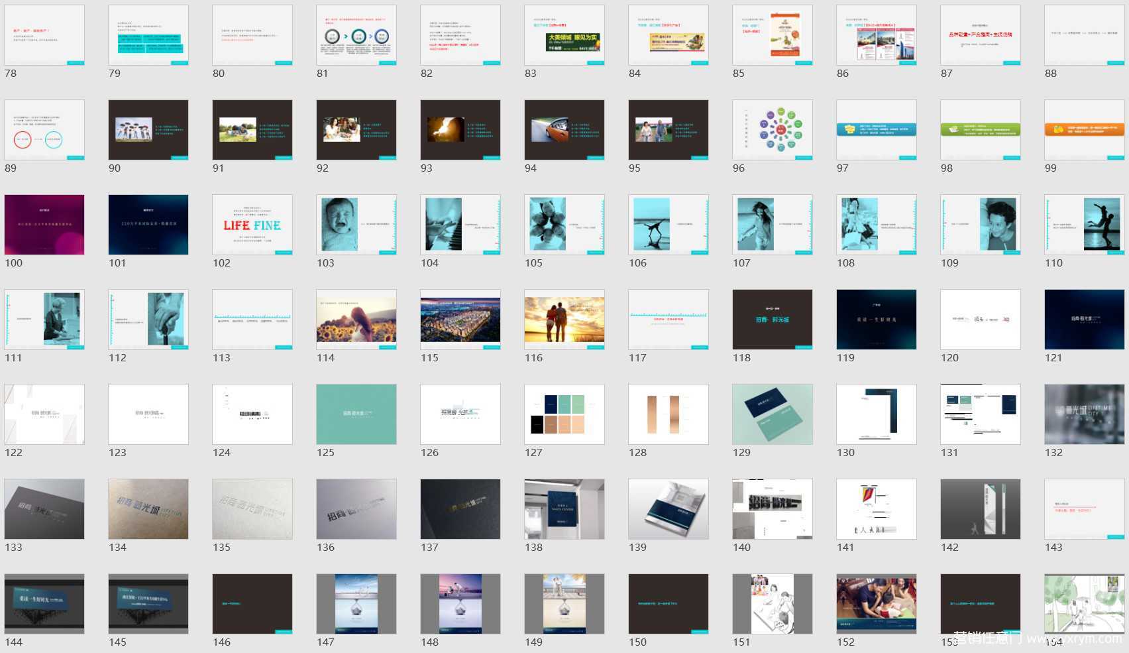Select slide 138 with hanging sales center sign
Screen dimensions: 1129x653
[564, 509]
